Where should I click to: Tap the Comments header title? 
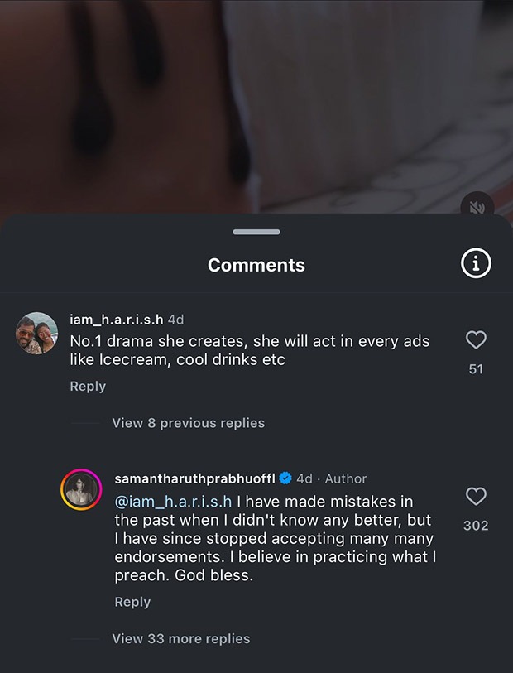[256, 265]
